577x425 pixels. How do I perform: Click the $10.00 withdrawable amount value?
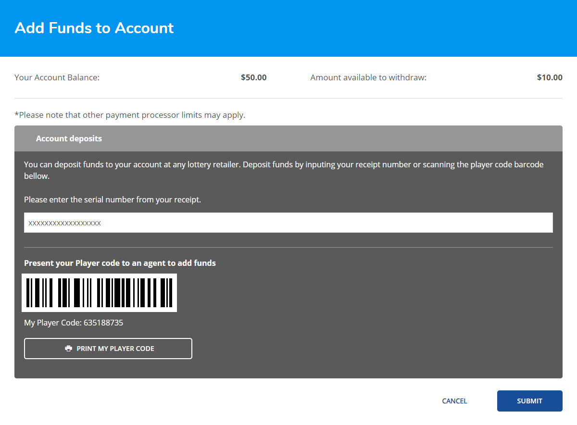pyautogui.click(x=549, y=77)
